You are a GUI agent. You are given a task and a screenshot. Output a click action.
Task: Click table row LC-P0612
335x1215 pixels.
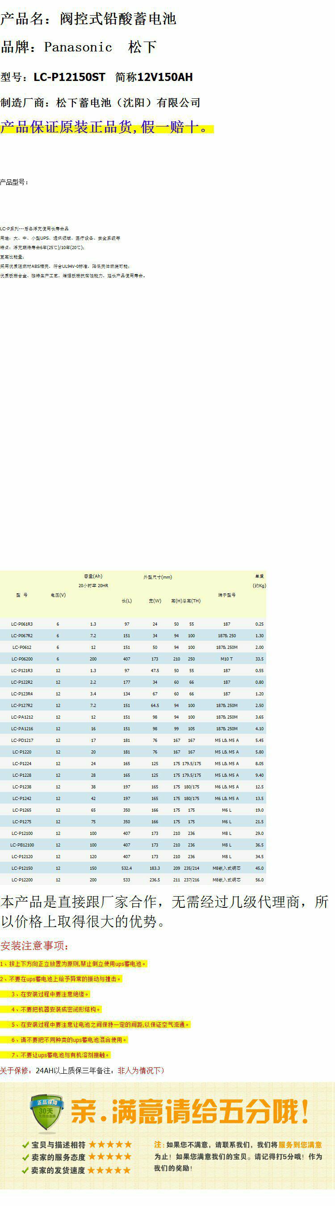click(133, 647)
